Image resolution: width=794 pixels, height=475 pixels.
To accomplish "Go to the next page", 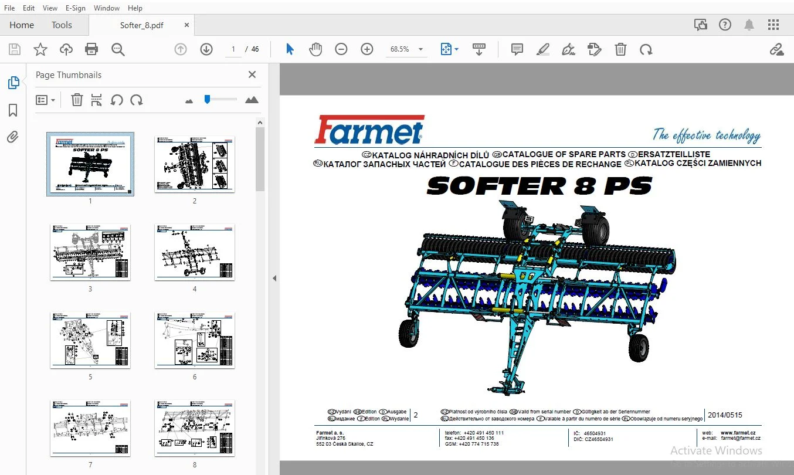I will [206, 50].
